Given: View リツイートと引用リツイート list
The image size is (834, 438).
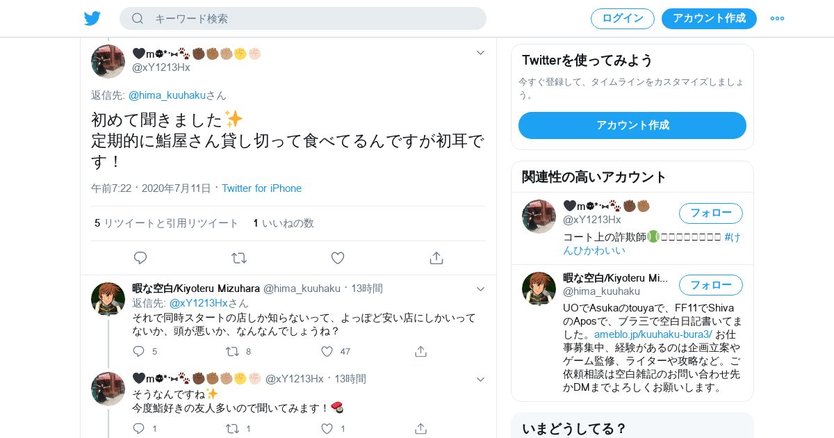Looking at the screenshot, I should (167, 223).
